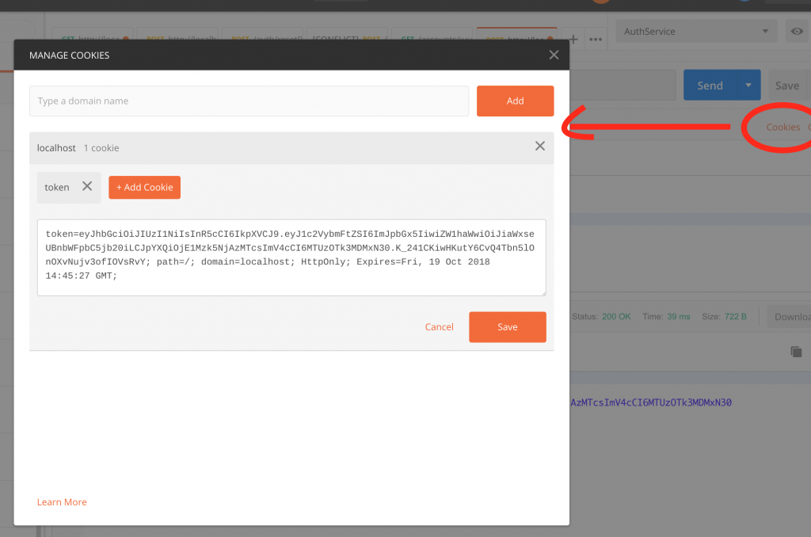Copy the response with the copy icon
The image size is (811, 537).
tap(796, 352)
